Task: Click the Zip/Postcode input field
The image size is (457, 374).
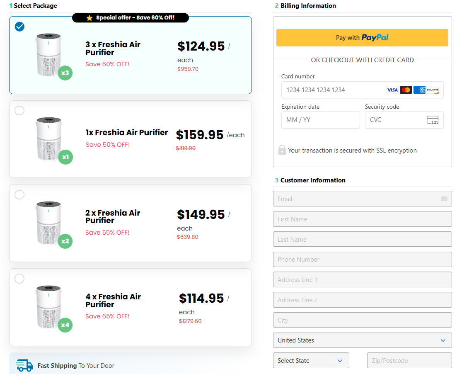Action: [409, 361]
